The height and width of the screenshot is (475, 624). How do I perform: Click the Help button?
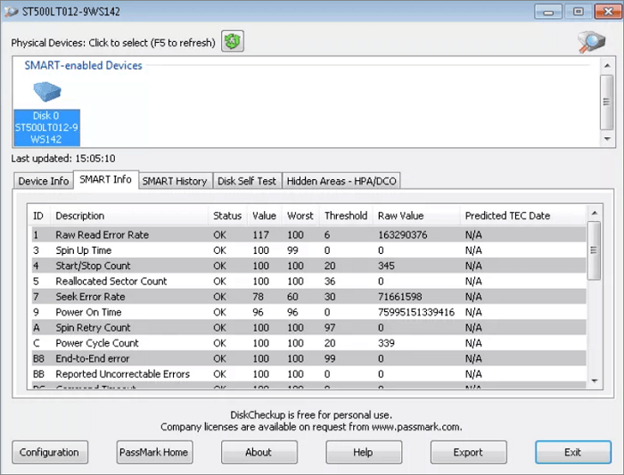point(363,452)
